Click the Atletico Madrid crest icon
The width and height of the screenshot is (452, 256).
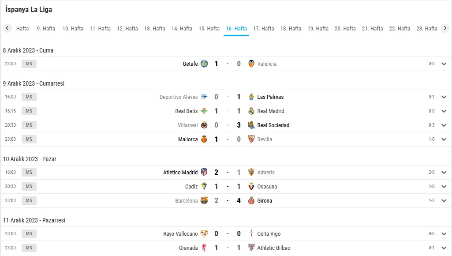(x=204, y=172)
